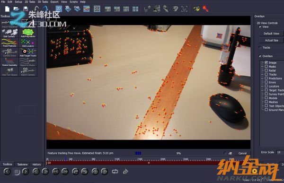Open the 3D Tasks menu
The image size is (284, 183).
(x=43, y=2)
